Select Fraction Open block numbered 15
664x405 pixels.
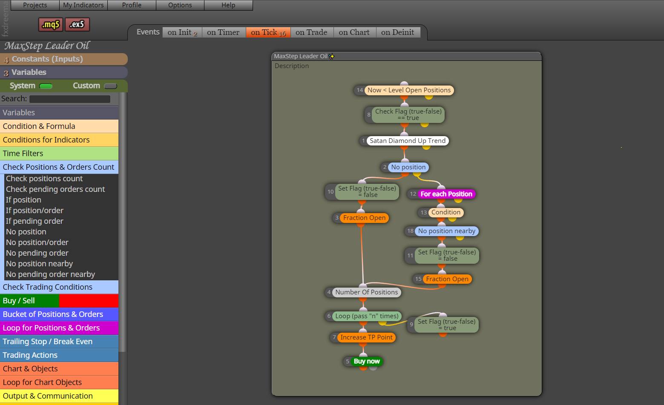[x=447, y=279]
